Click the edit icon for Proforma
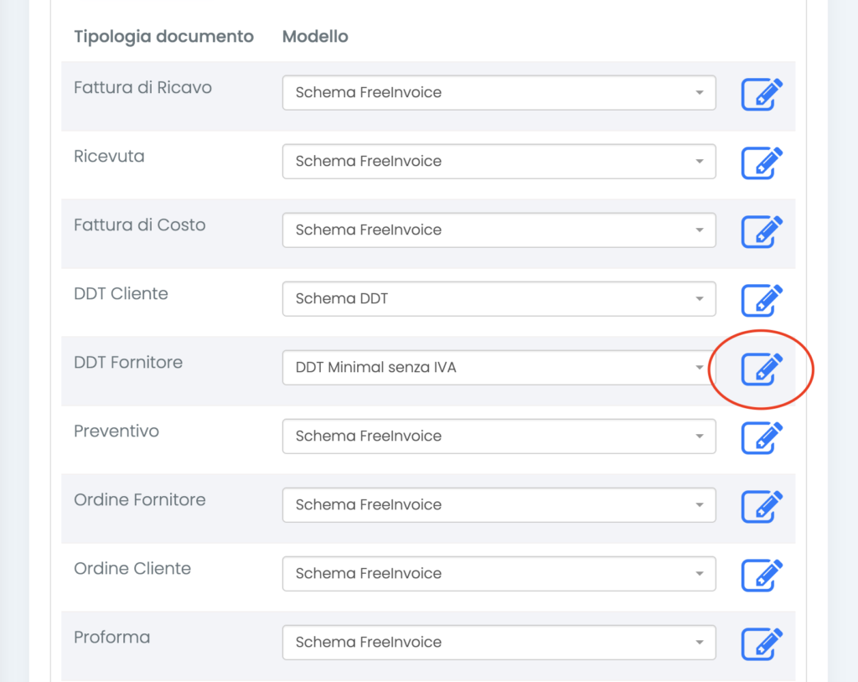 pos(762,644)
